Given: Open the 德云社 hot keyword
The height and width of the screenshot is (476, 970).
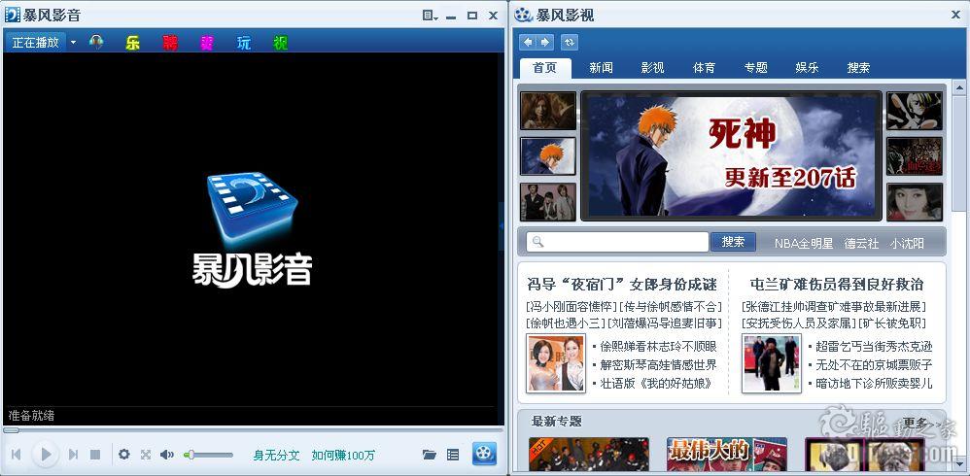Looking at the screenshot, I should click(x=861, y=244).
